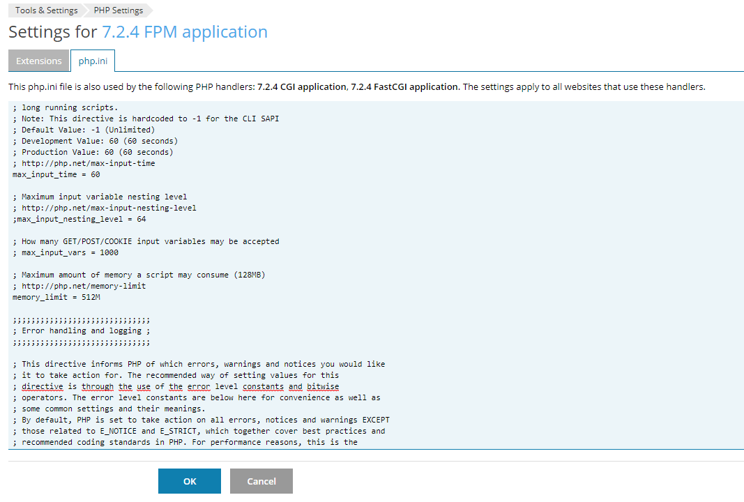Click the '7.2.4 CGI application' handler text

click(302, 87)
